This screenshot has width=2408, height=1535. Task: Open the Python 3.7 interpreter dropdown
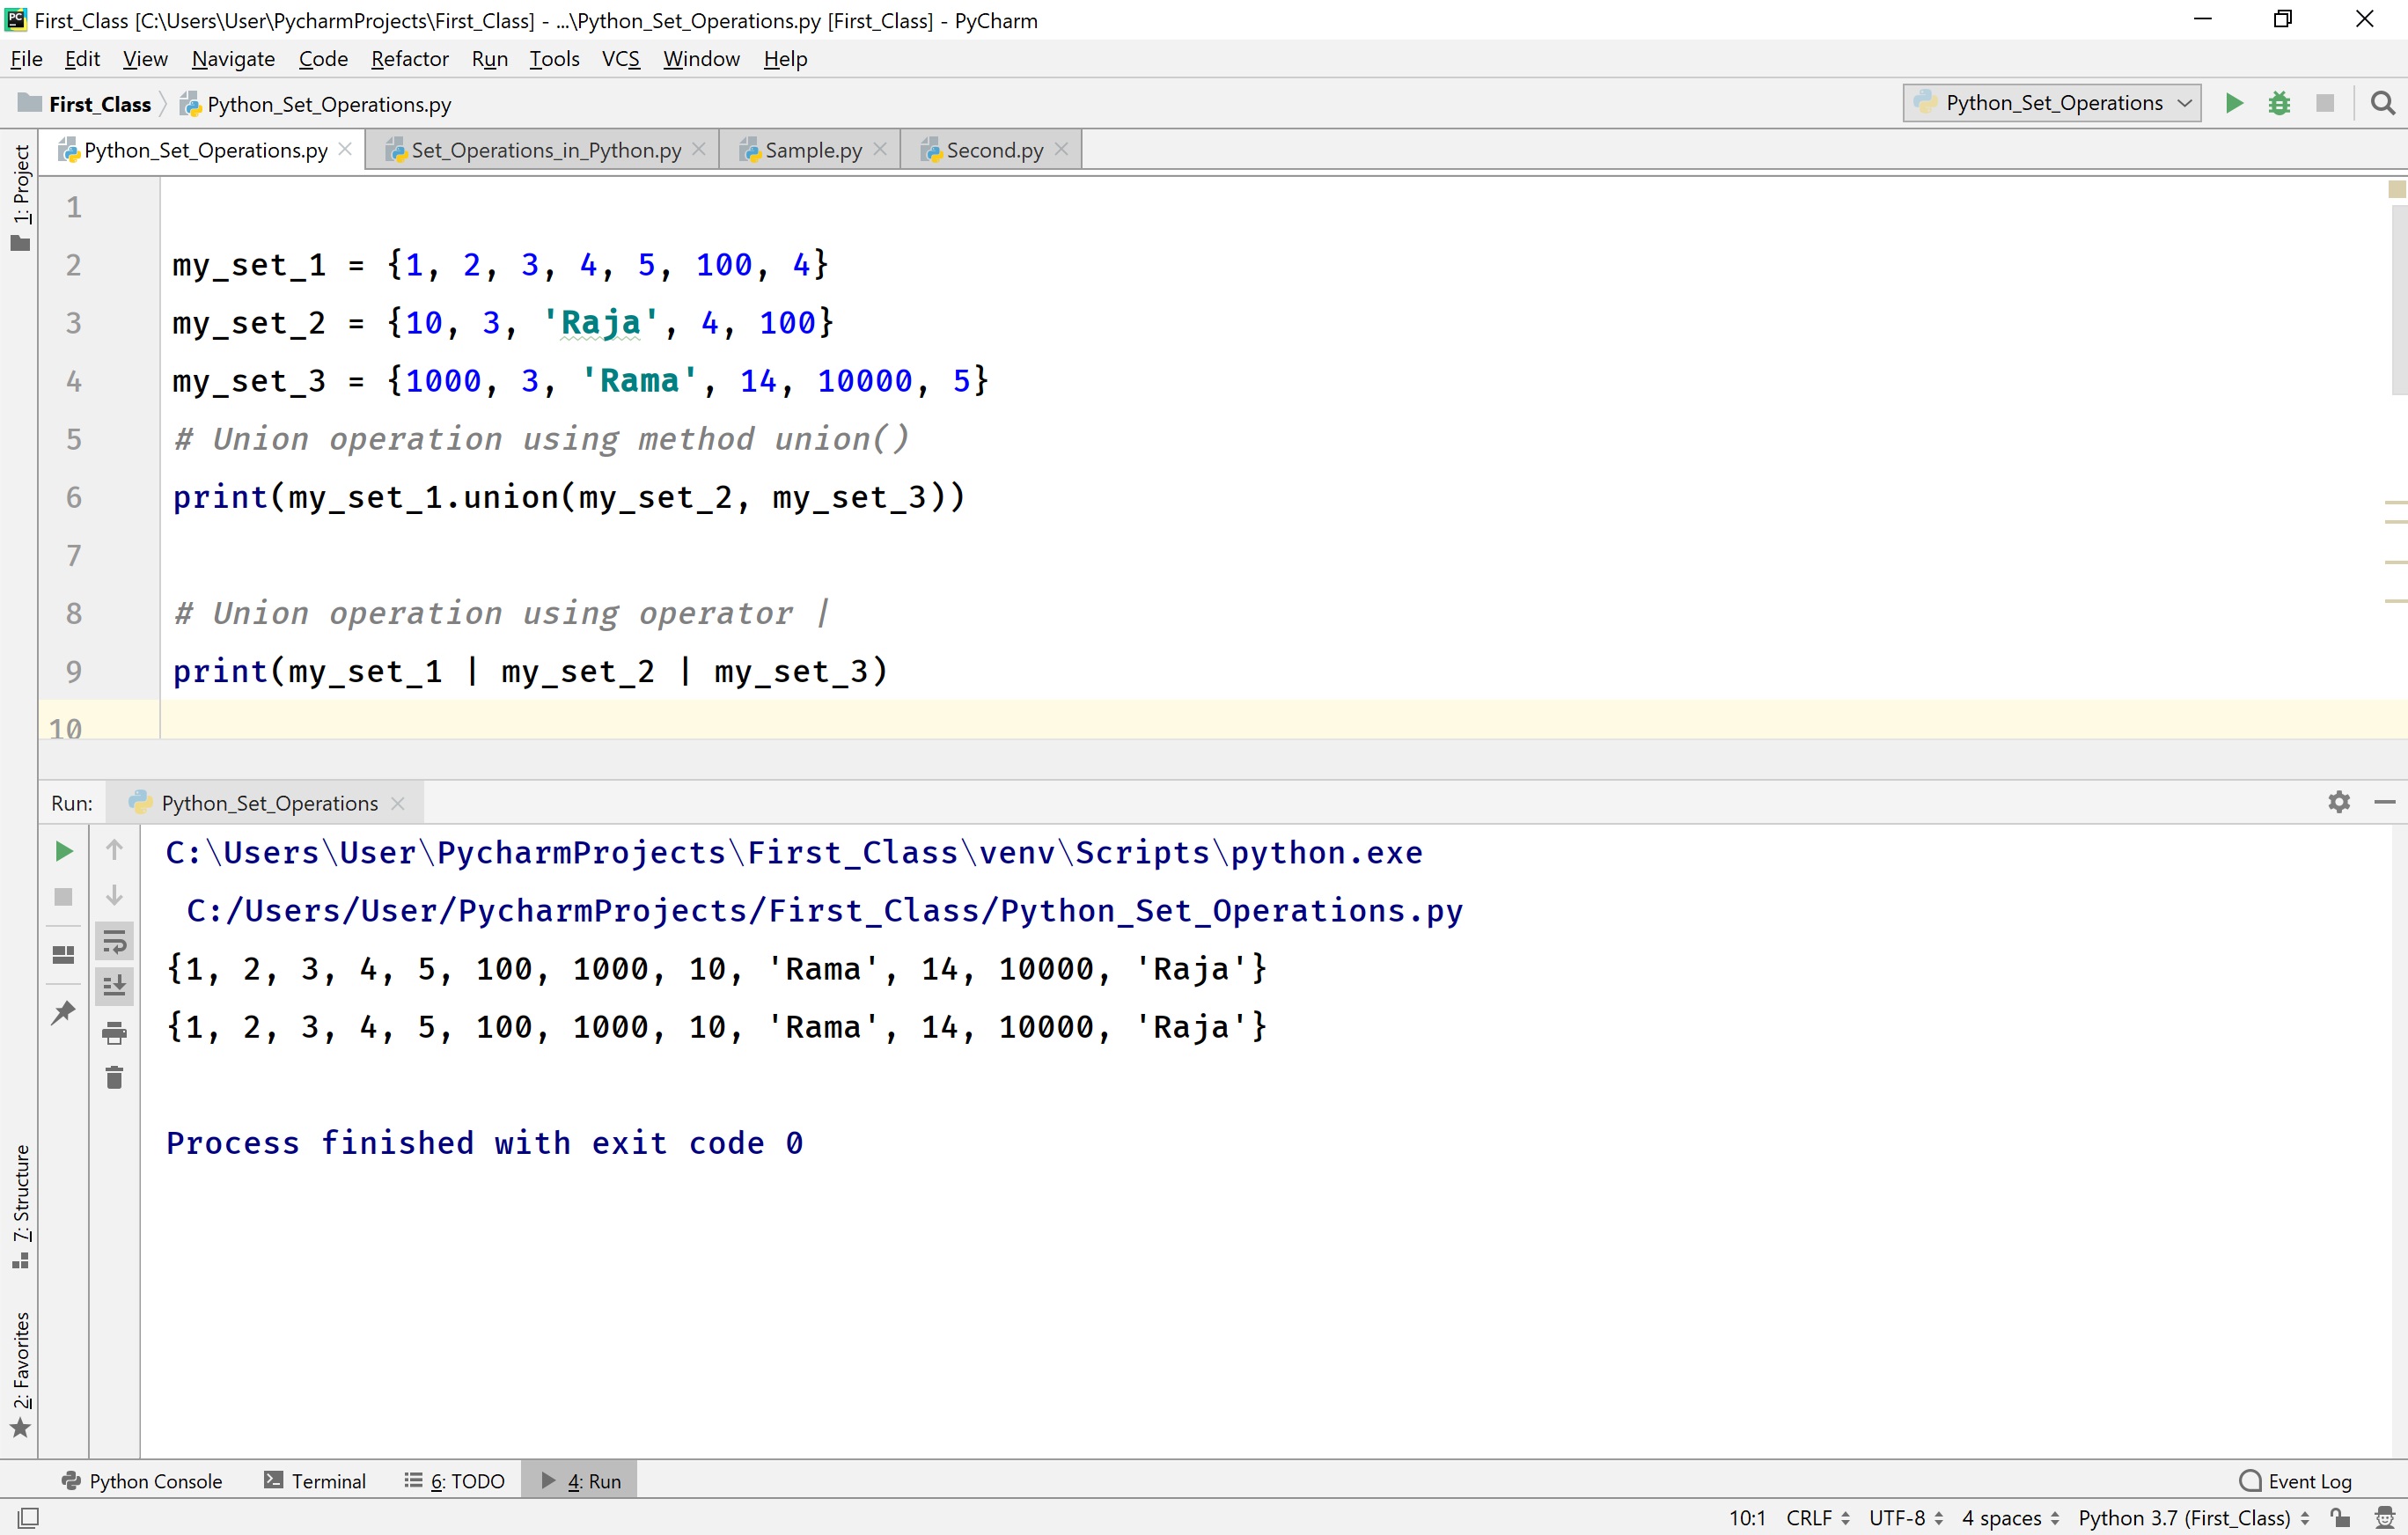(2190, 1517)
